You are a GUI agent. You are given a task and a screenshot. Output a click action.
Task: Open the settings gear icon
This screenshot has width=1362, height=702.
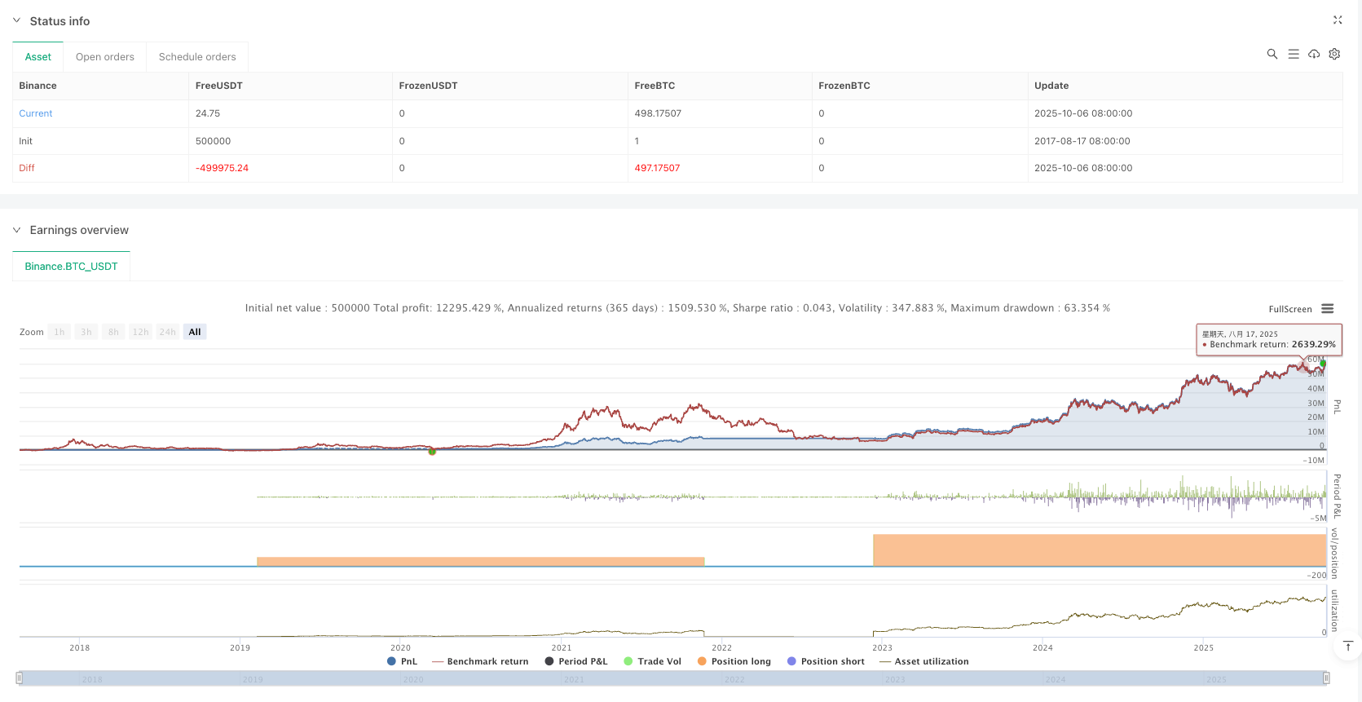pyautogui.click(x=1334, y=54)
